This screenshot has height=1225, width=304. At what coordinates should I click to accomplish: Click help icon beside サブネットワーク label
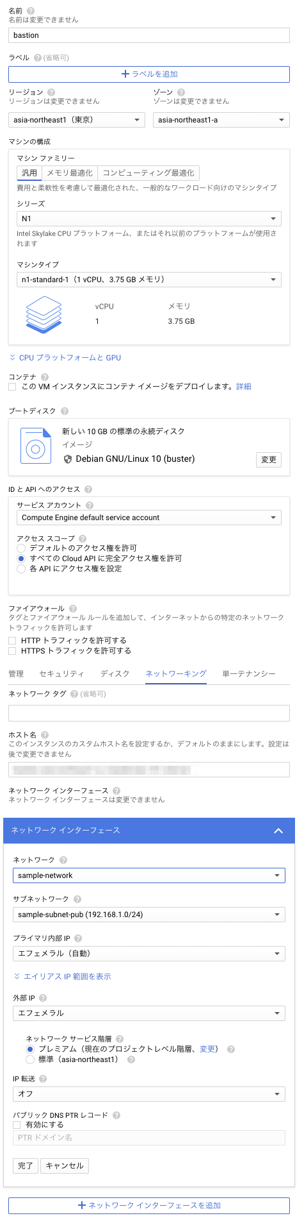pyautogui.click(x=77, y=899)
